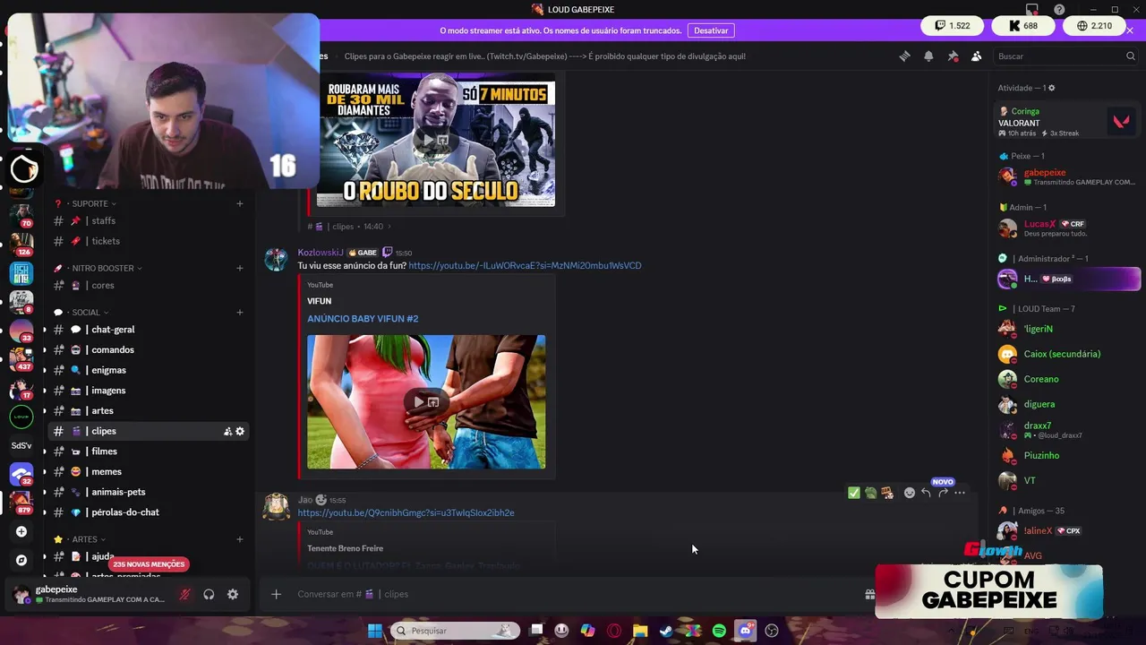1146x645 pixels.
Task: Reply to Jao's message with arrow icon
Action: coord(926,493)
